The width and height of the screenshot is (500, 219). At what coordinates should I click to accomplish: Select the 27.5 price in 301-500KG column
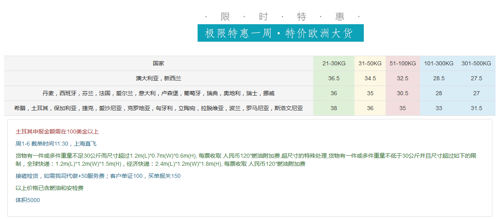point(476,78)
